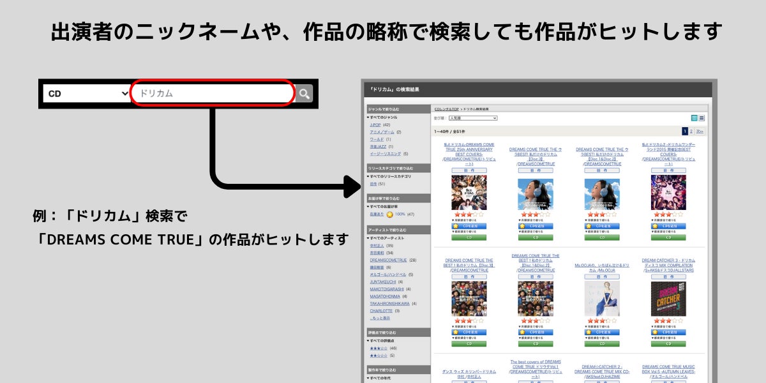
Task: Open the CD category dropdown in search bar
Action: pyautogui.click(x=87, y=93)
